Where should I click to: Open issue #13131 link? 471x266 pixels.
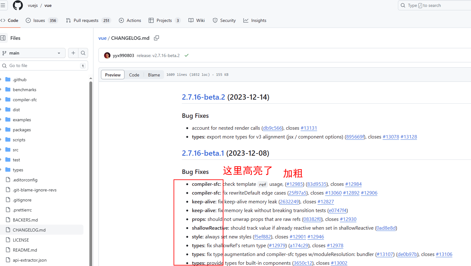tap(309, 128)
